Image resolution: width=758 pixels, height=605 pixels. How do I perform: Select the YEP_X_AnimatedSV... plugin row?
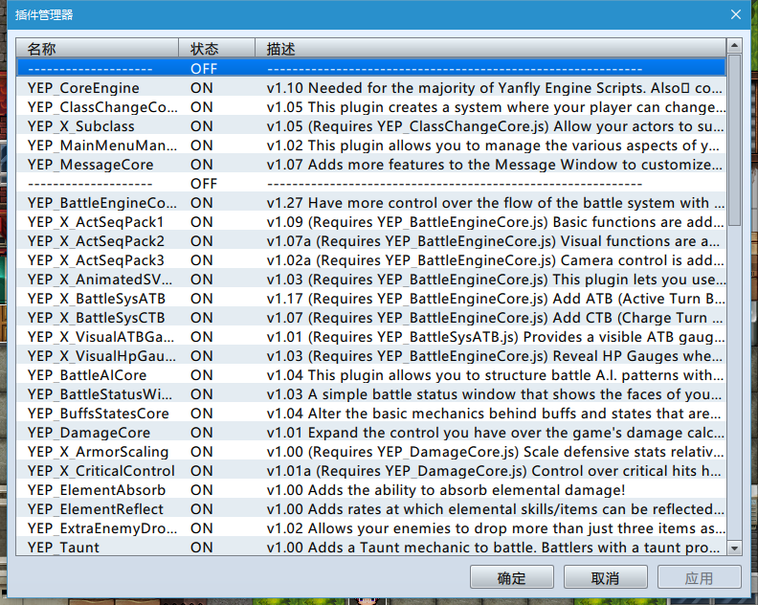pyautogui.click(x=371, y=280)
